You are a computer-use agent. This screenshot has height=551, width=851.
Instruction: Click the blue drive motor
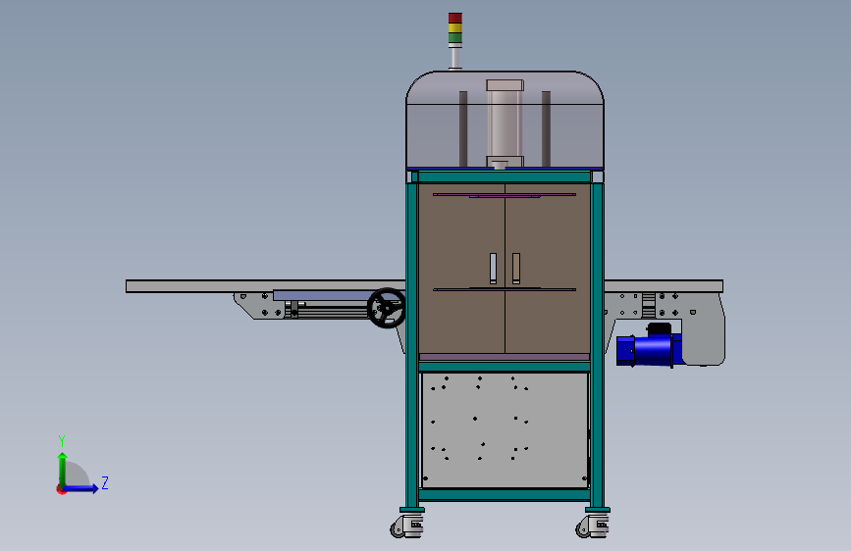[649, 350]
